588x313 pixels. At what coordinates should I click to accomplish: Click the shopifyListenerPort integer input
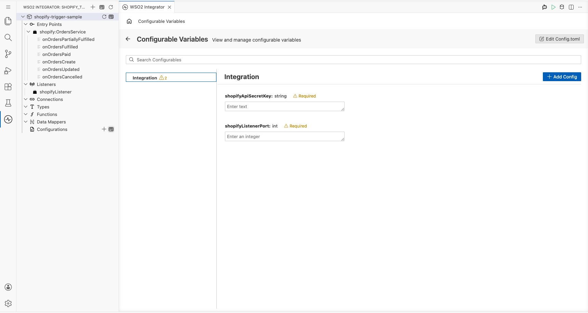[284, 136]
